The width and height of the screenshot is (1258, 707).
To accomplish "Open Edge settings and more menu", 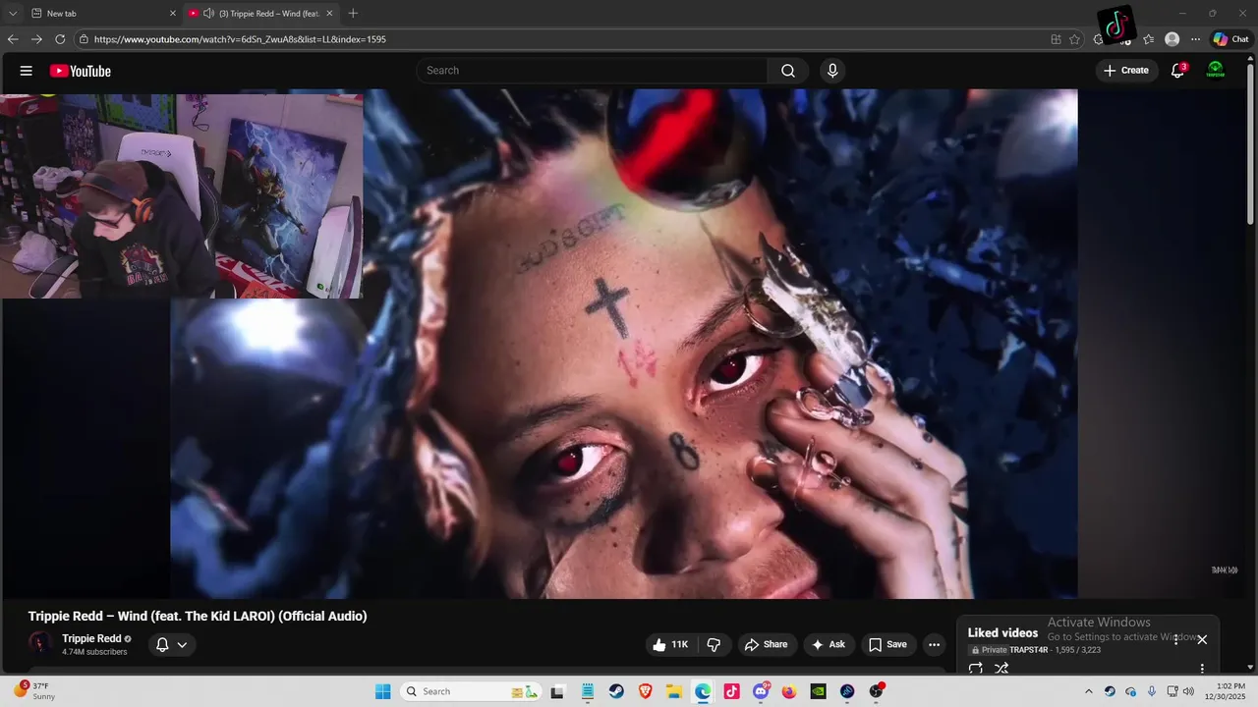I will click(x=1195, y=39).
